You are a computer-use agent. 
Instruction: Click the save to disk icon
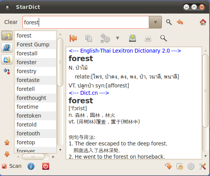point(133,38)
